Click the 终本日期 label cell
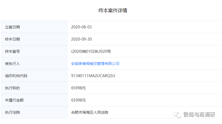Viewport: 222px width, 124px height. 34,39
